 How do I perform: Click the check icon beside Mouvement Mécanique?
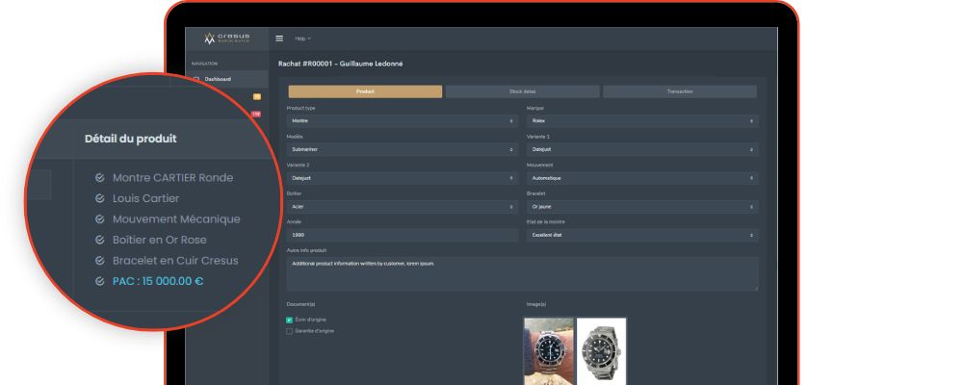[x=99, y=219]
